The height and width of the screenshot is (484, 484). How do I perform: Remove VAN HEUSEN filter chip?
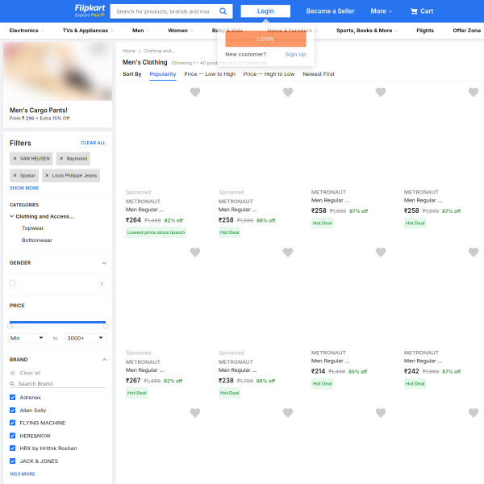coord(15,158)
